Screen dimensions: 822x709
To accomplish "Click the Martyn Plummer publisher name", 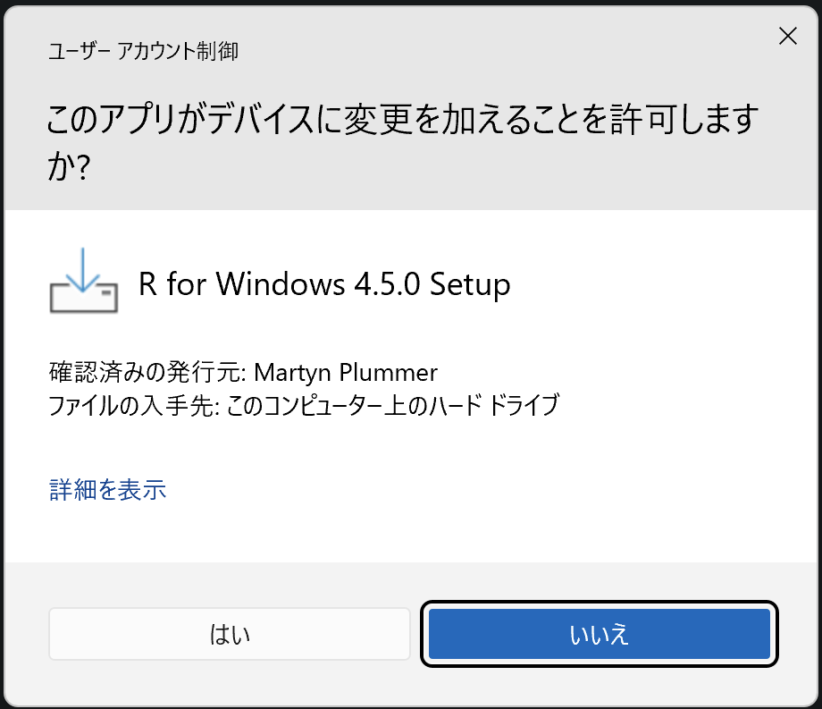I will (346, 372).
